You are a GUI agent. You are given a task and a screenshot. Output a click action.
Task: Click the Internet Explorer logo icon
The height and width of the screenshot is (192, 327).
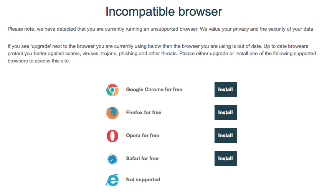click(x=112, y=180)
